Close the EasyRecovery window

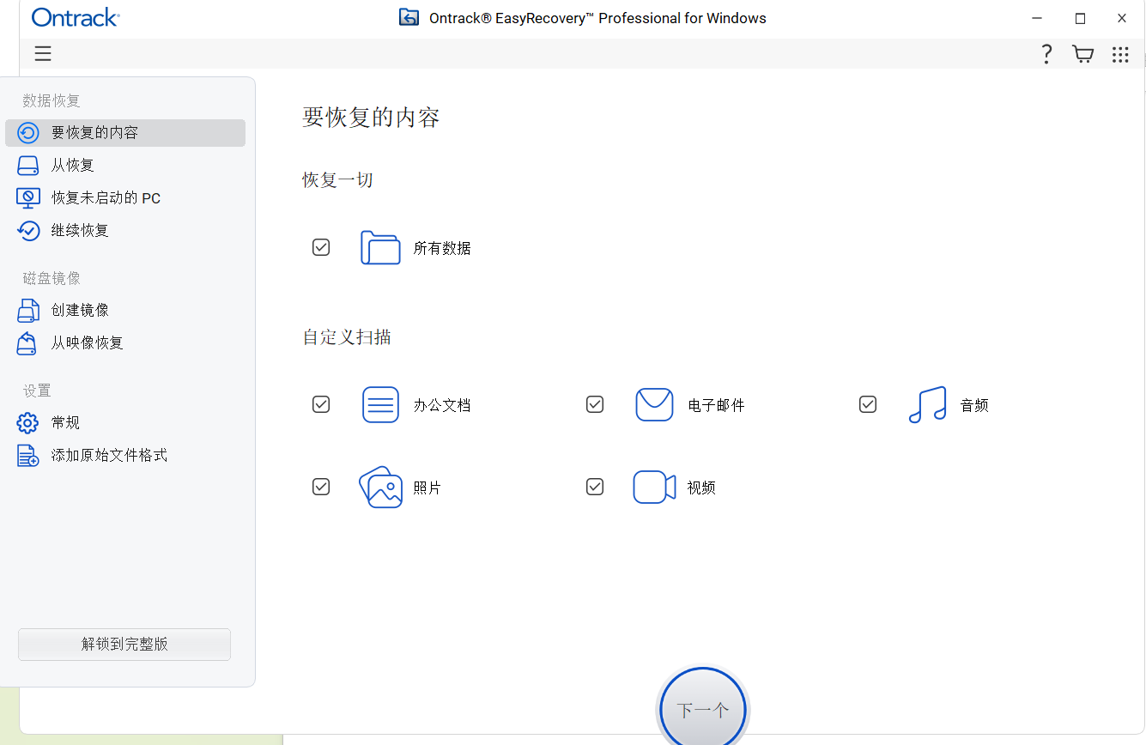coord(1122,18)
